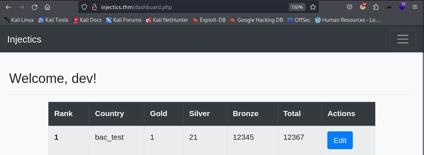Open the black hat extension icon
424x155 pixels.
tap(389, 7)
